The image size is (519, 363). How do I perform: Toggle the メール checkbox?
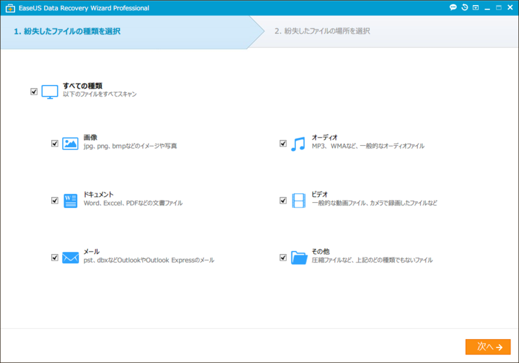coord(54,257)
